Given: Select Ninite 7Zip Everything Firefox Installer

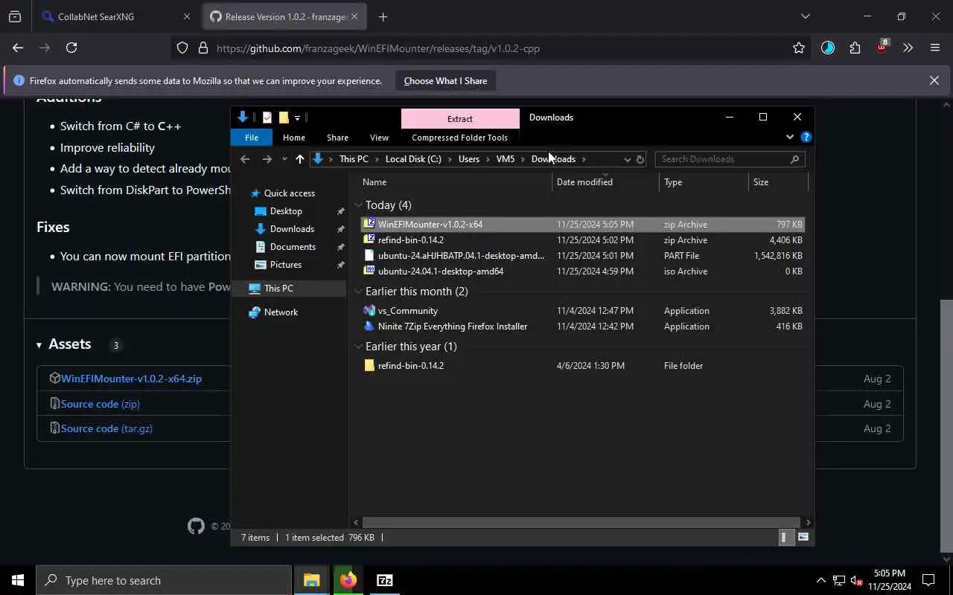Looking at the screenshot, I should coord(582,327).
